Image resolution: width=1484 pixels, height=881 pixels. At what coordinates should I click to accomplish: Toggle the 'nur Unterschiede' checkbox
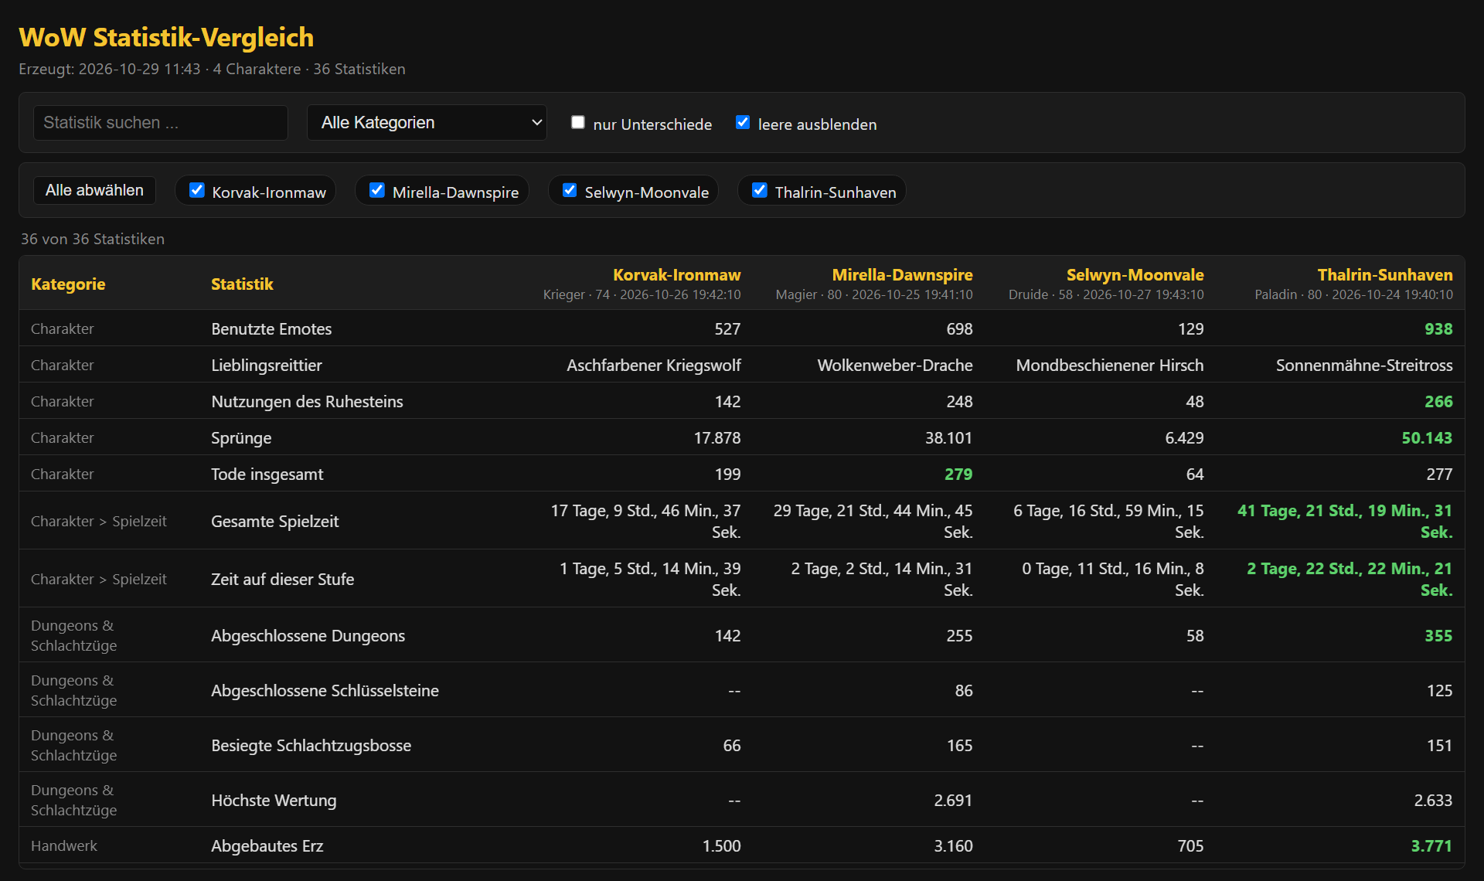577,122
